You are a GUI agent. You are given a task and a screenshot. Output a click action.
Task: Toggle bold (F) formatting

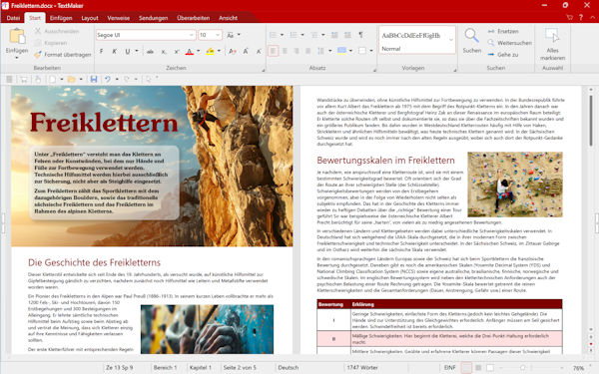101,51
